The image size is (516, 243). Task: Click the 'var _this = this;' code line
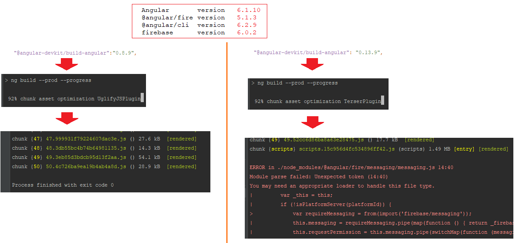pyautogui.click(x=307, y=195)
